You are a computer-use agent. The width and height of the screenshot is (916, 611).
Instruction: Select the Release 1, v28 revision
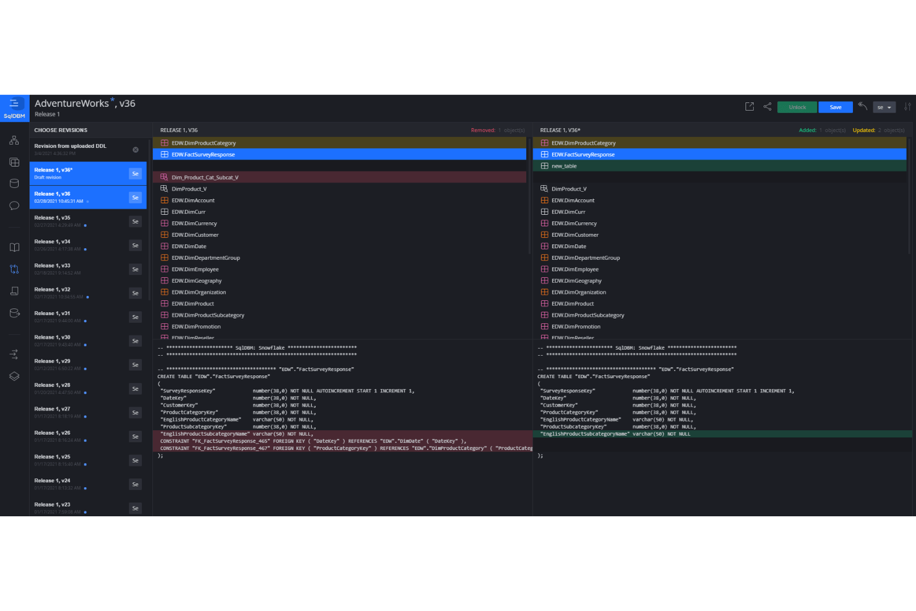[x=88, y=389]
